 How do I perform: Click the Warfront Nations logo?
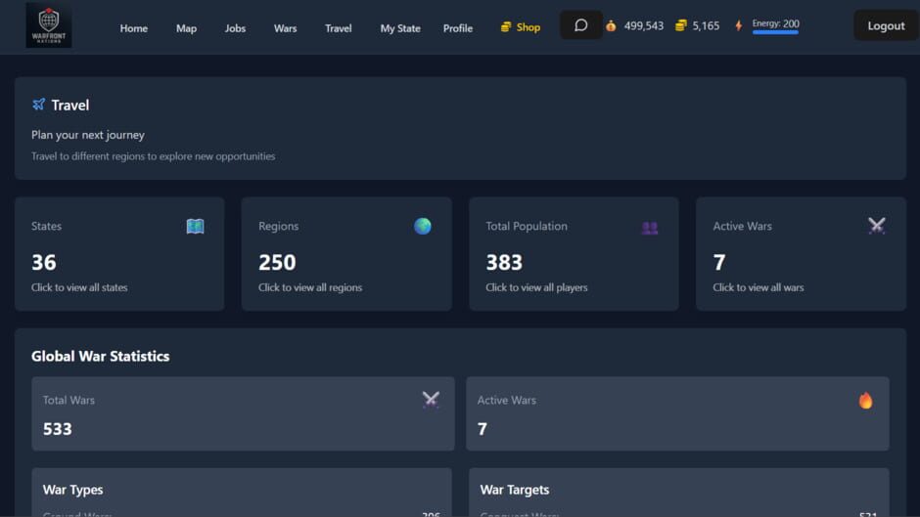click(48, 25)
